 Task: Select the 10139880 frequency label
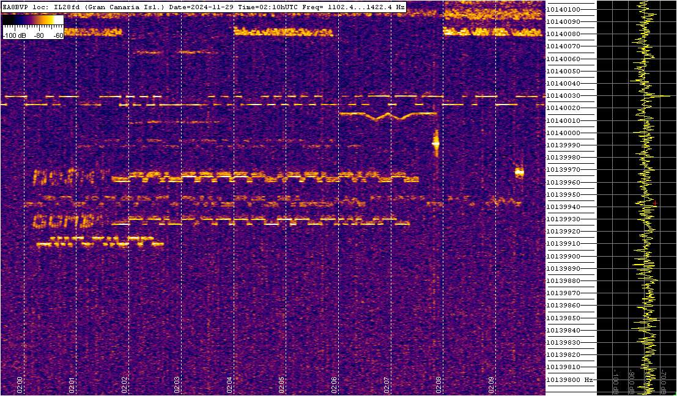pos(563,281)
